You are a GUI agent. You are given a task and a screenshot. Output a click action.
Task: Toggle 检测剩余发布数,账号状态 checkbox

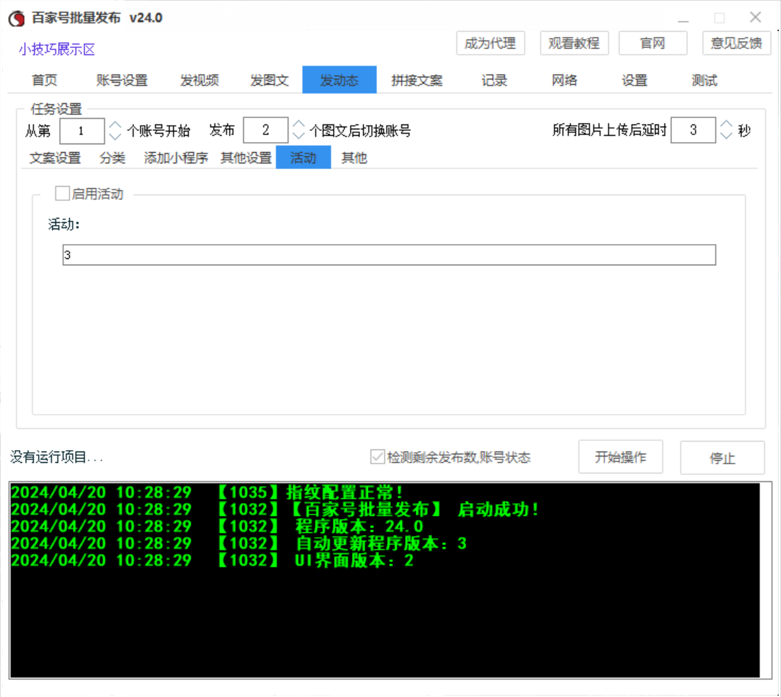[378, 456]
